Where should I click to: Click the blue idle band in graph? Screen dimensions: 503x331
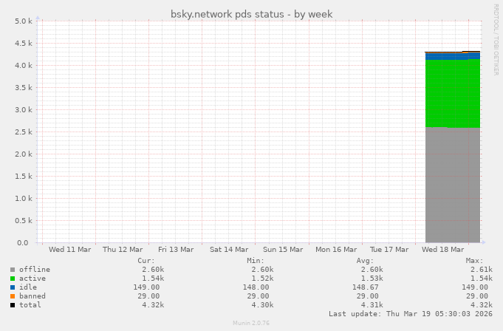coord(453,56)
